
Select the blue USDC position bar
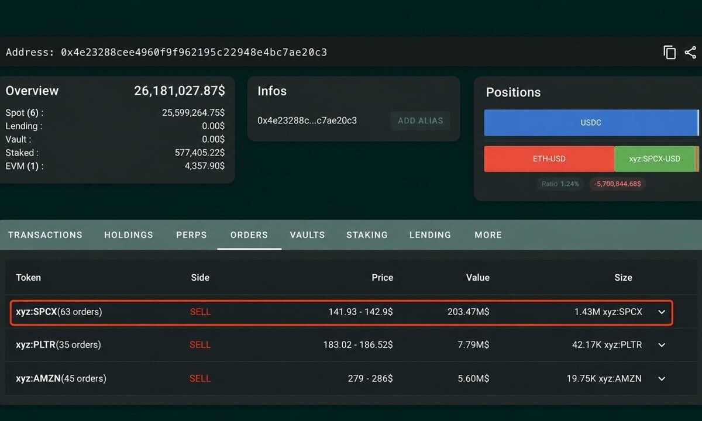pyautogui.click(x=591, y=123)
